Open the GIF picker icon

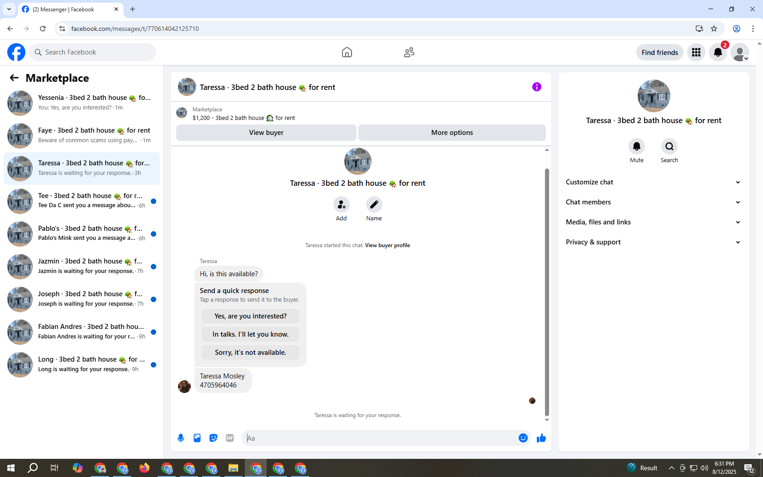click(x=230, y=438)
